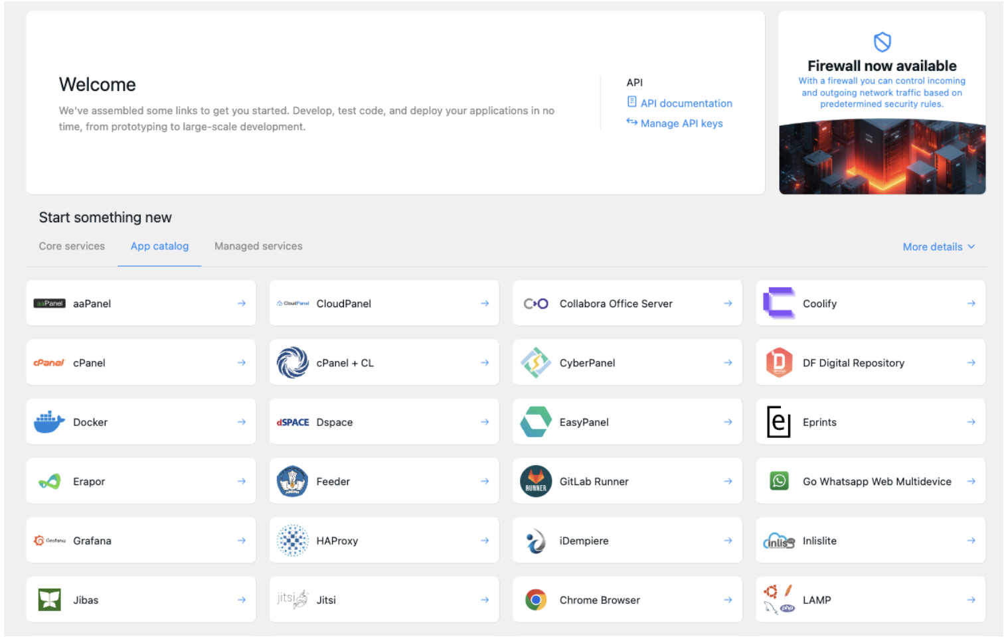Open the Manage API keys link
This screenshot has height=641, width=1004.
pyautogui.click(x=681, y=123)
